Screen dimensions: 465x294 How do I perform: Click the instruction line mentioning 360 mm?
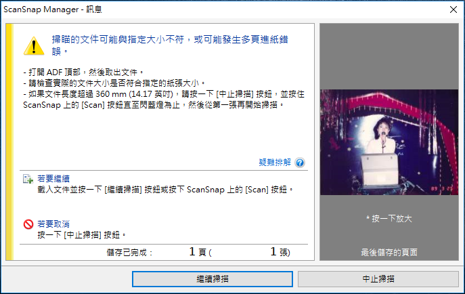(164, 100)
